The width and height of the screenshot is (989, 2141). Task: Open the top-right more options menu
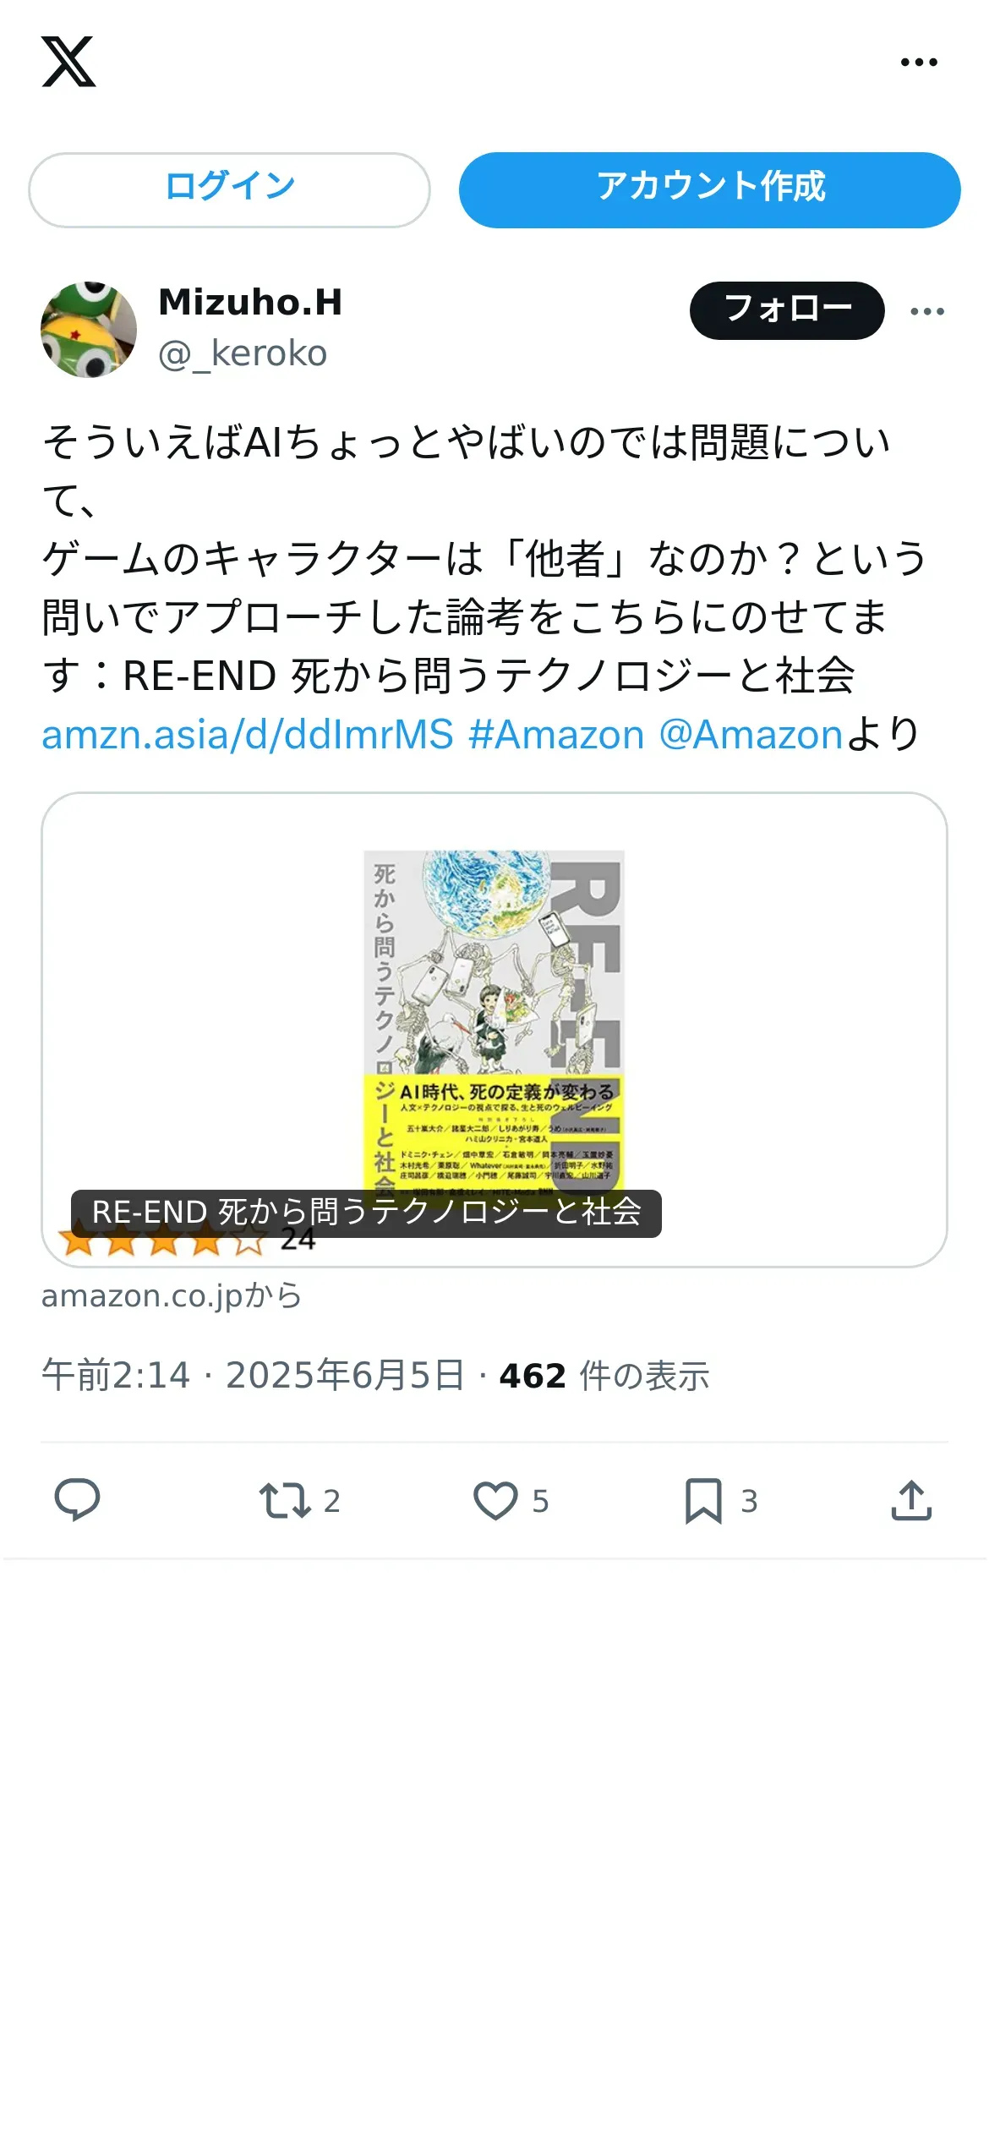tap(919, 62)
